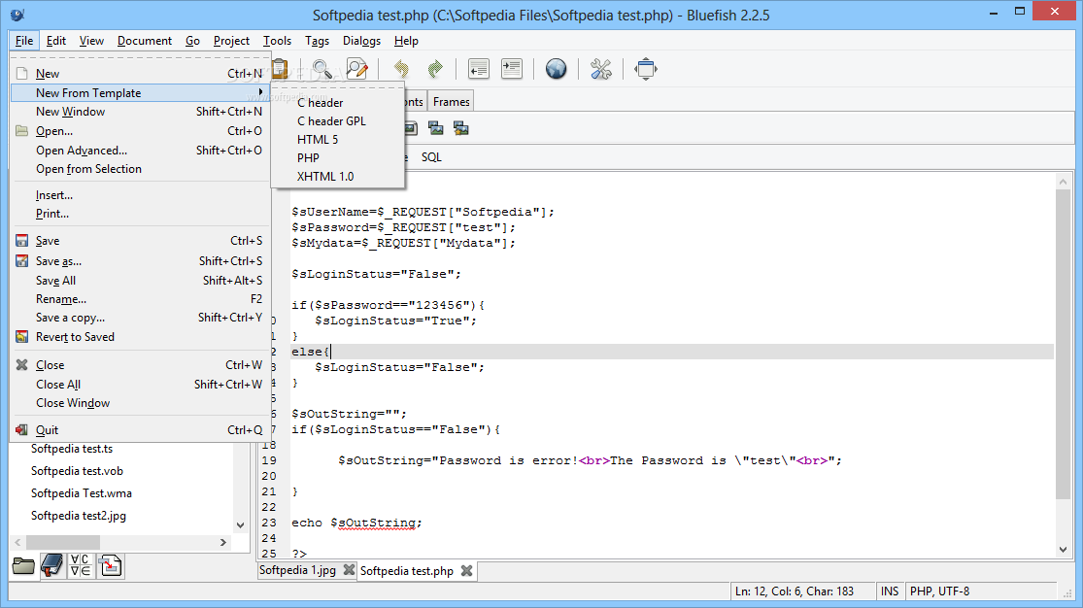Choose Open... in the File menu
This screenshot has height=608, width=1083.
point(140,130)
